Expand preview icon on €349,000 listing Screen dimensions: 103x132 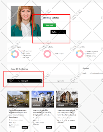(x=45, y=104)
